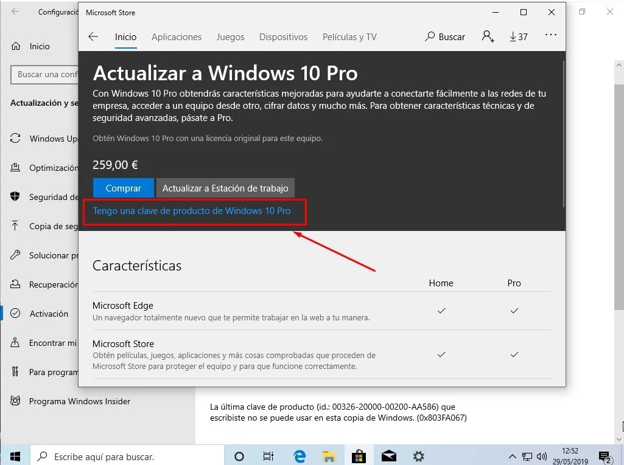
Task: Switch to the Aplicaciones tab
Action: (177, 37)
